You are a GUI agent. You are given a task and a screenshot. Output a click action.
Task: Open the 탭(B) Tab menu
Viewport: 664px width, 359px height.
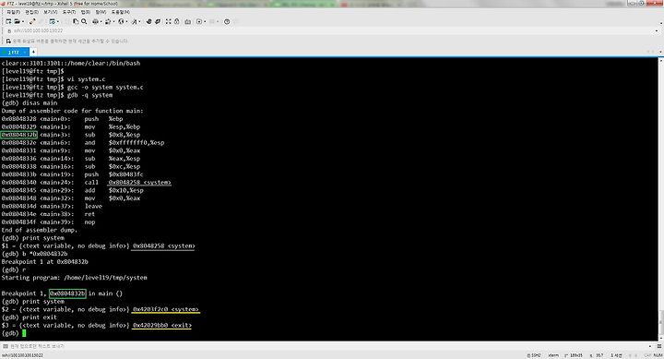tap(86, 12)
